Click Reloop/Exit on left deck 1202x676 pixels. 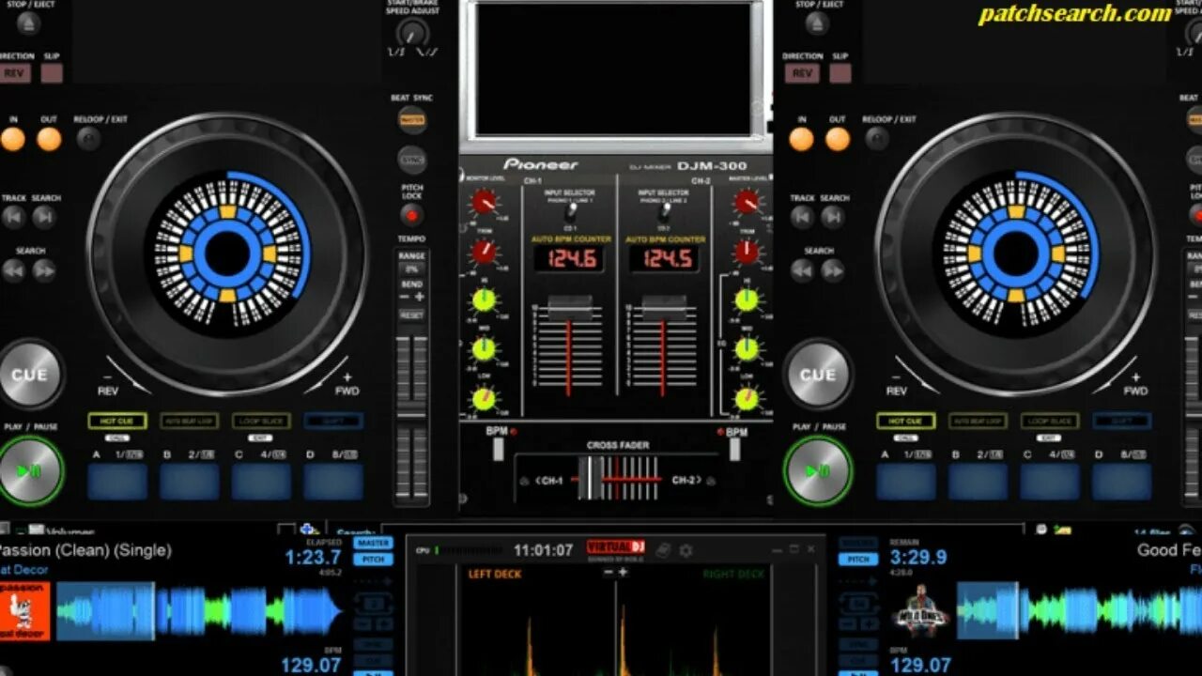(x=88, y=139)
